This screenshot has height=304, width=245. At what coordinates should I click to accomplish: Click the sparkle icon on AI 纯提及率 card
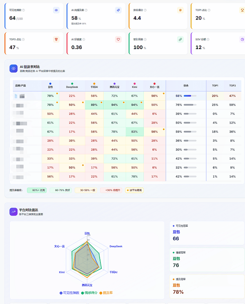point(118,10)
